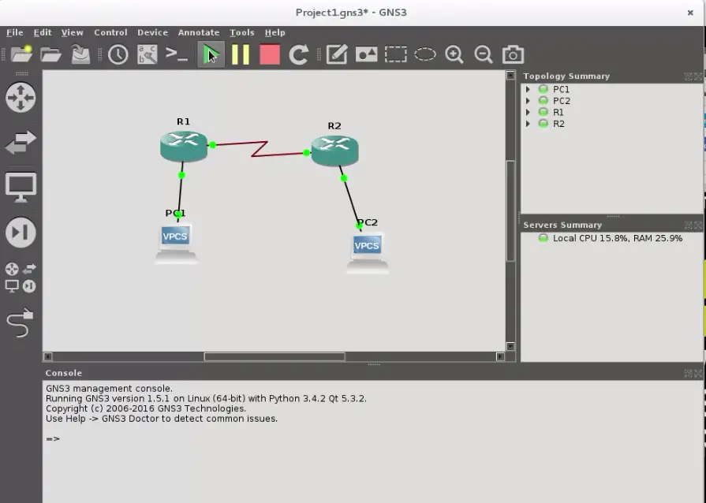
Task: Select PC2 VPCS node on canvas
Action: 368,252
